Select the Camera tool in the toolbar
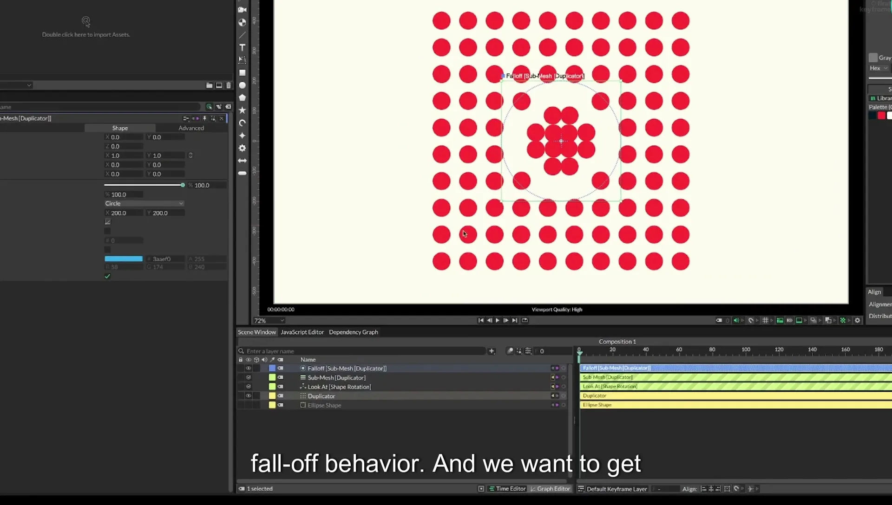Screen dimensions: 892x505 tap(242, 9)
